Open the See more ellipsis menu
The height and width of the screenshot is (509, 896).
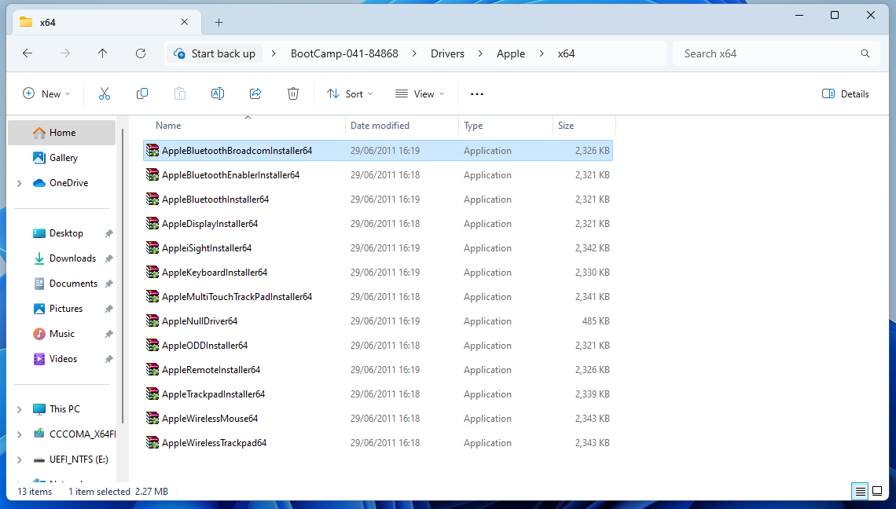[476, 93]
